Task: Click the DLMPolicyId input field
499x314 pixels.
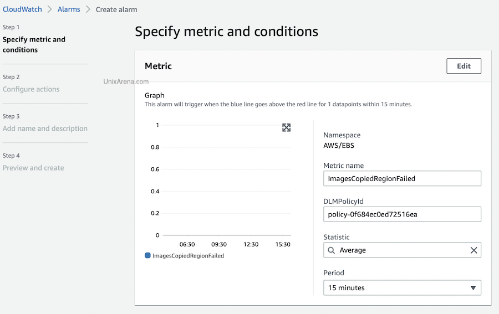Action: (x=403, y=214)
